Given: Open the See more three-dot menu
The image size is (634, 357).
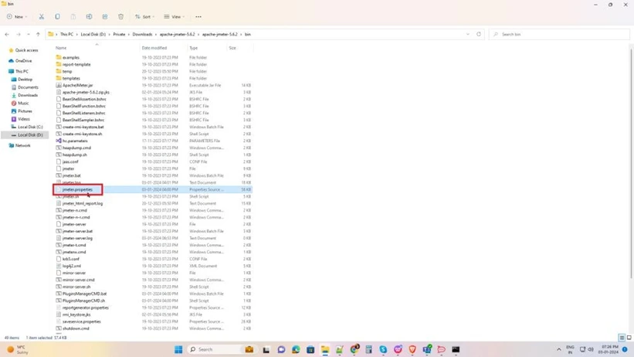Looking at the screenshot, I should click(x=198, y=16).
